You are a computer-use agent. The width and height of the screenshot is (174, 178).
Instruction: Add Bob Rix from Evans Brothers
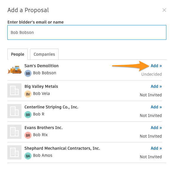click(x=156, y=128)
